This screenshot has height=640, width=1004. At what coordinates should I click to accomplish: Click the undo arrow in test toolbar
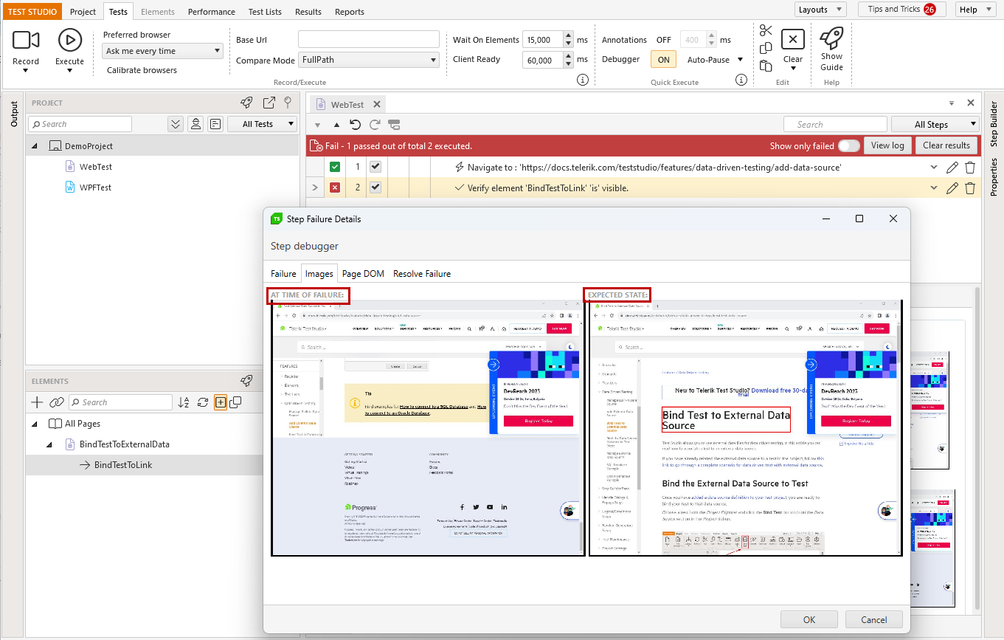tap(356, 125)
